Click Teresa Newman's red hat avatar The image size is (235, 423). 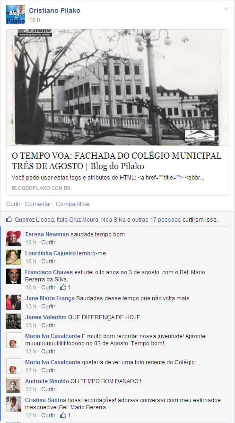click(x=14, y=238)
